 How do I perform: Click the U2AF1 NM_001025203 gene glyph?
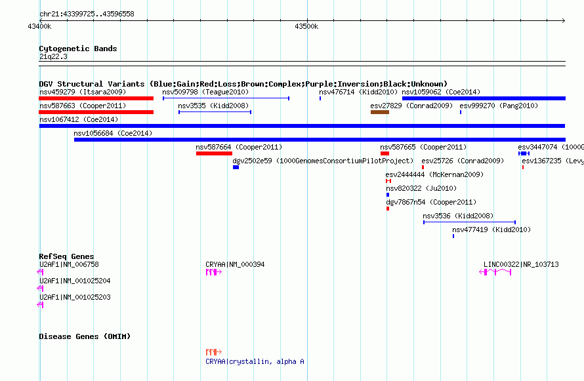coord(40,305)
